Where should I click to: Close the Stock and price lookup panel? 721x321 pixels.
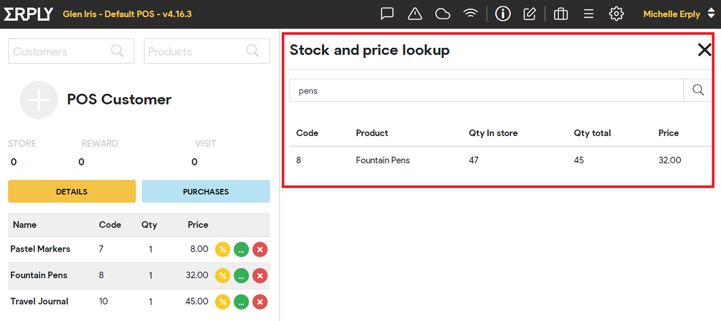pyautogui.click(x=705, y=50)
